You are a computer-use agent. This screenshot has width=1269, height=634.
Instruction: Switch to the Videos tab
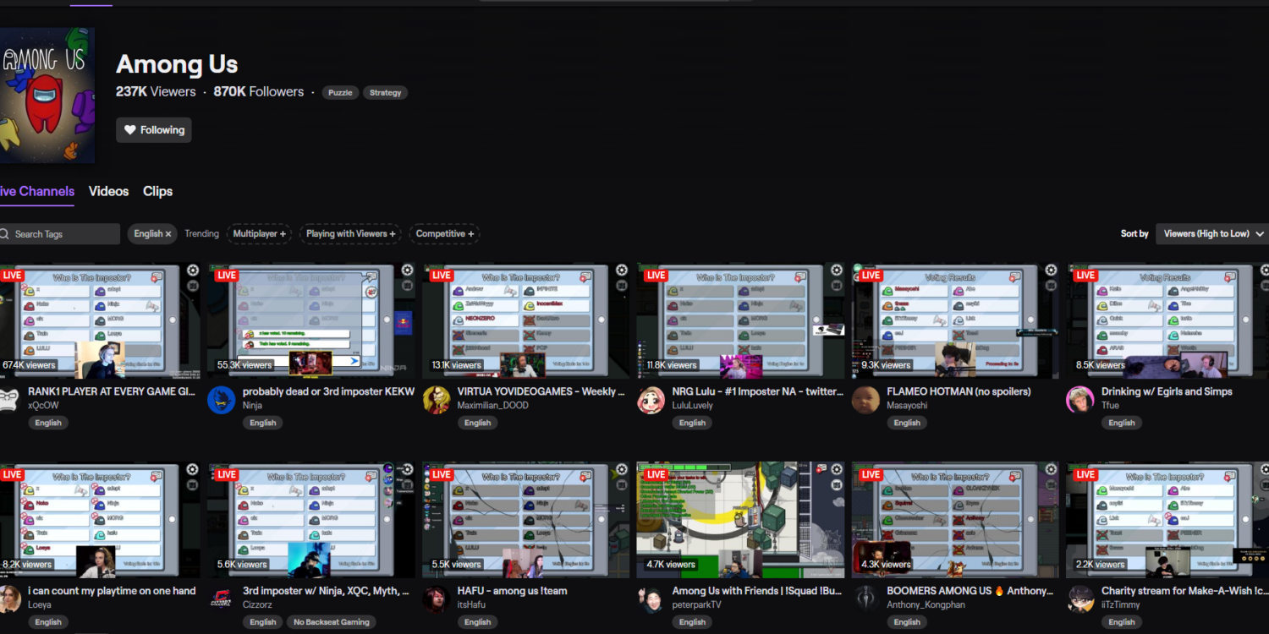pos(109,191)
